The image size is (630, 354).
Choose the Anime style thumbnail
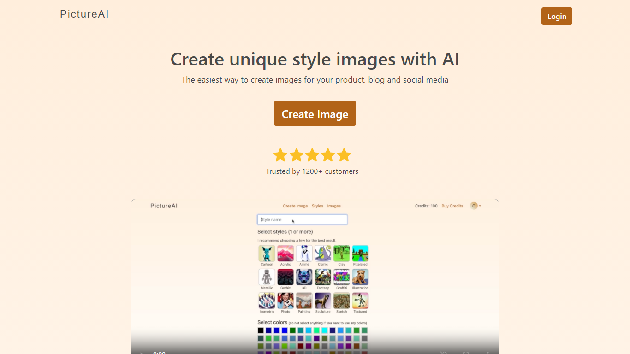[x=304, y=254]
